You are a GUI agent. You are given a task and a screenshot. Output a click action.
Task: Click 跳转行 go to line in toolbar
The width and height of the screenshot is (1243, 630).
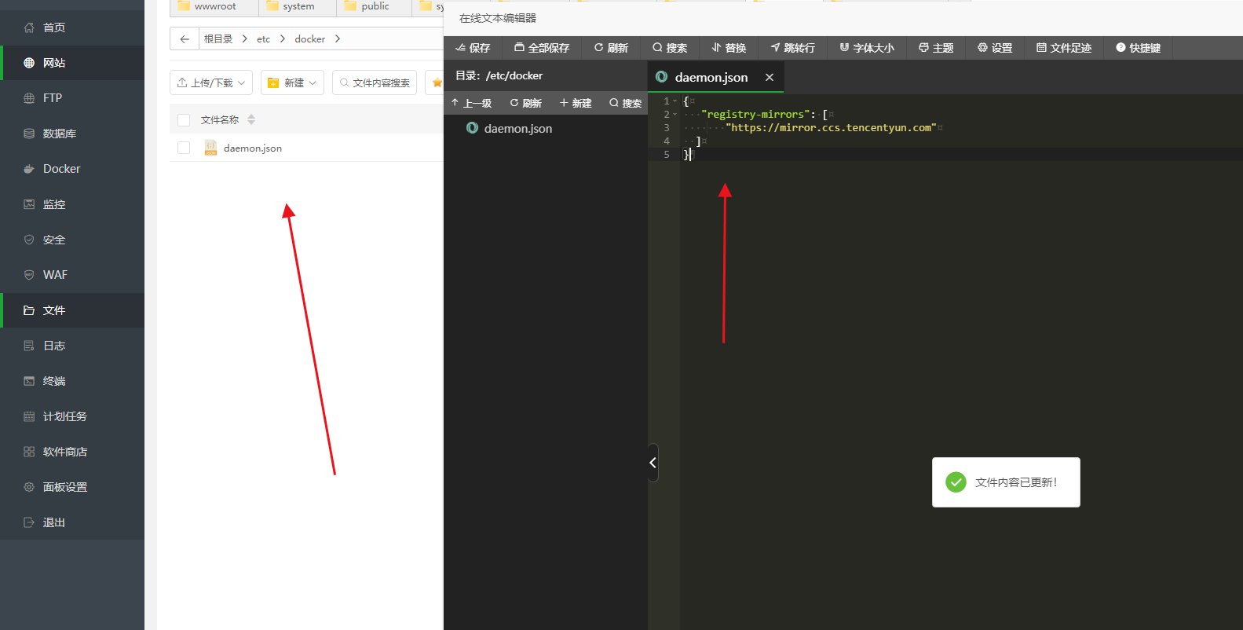coord(792,48)
